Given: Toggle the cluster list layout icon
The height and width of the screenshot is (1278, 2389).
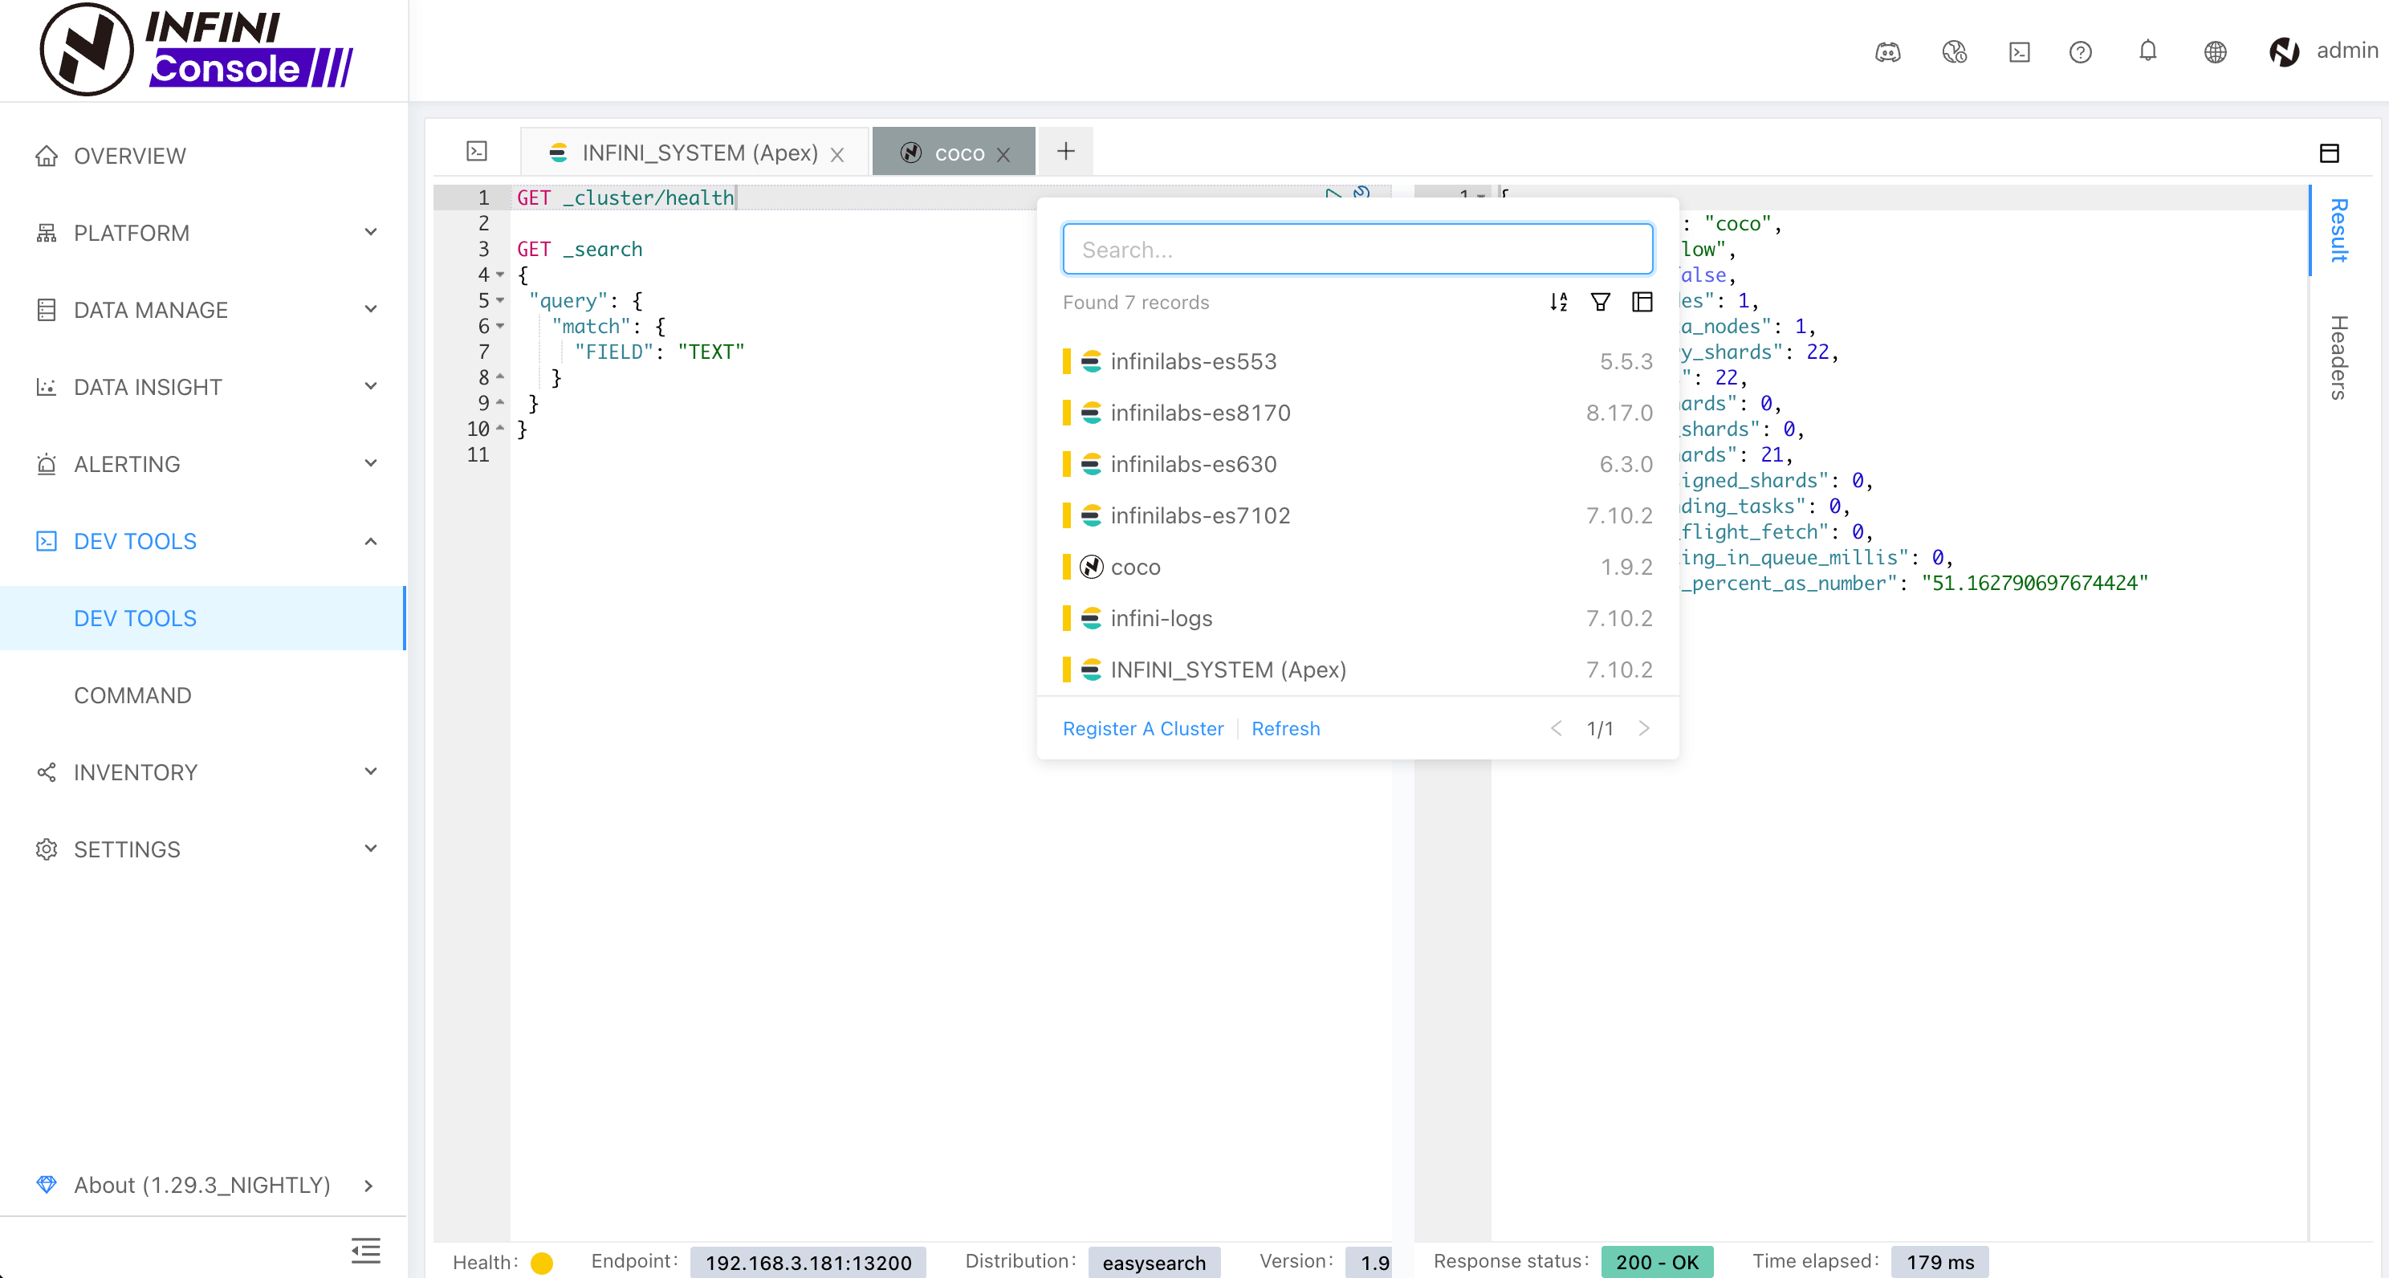Looking at the screenshot, I should [x=1642, y=301].
